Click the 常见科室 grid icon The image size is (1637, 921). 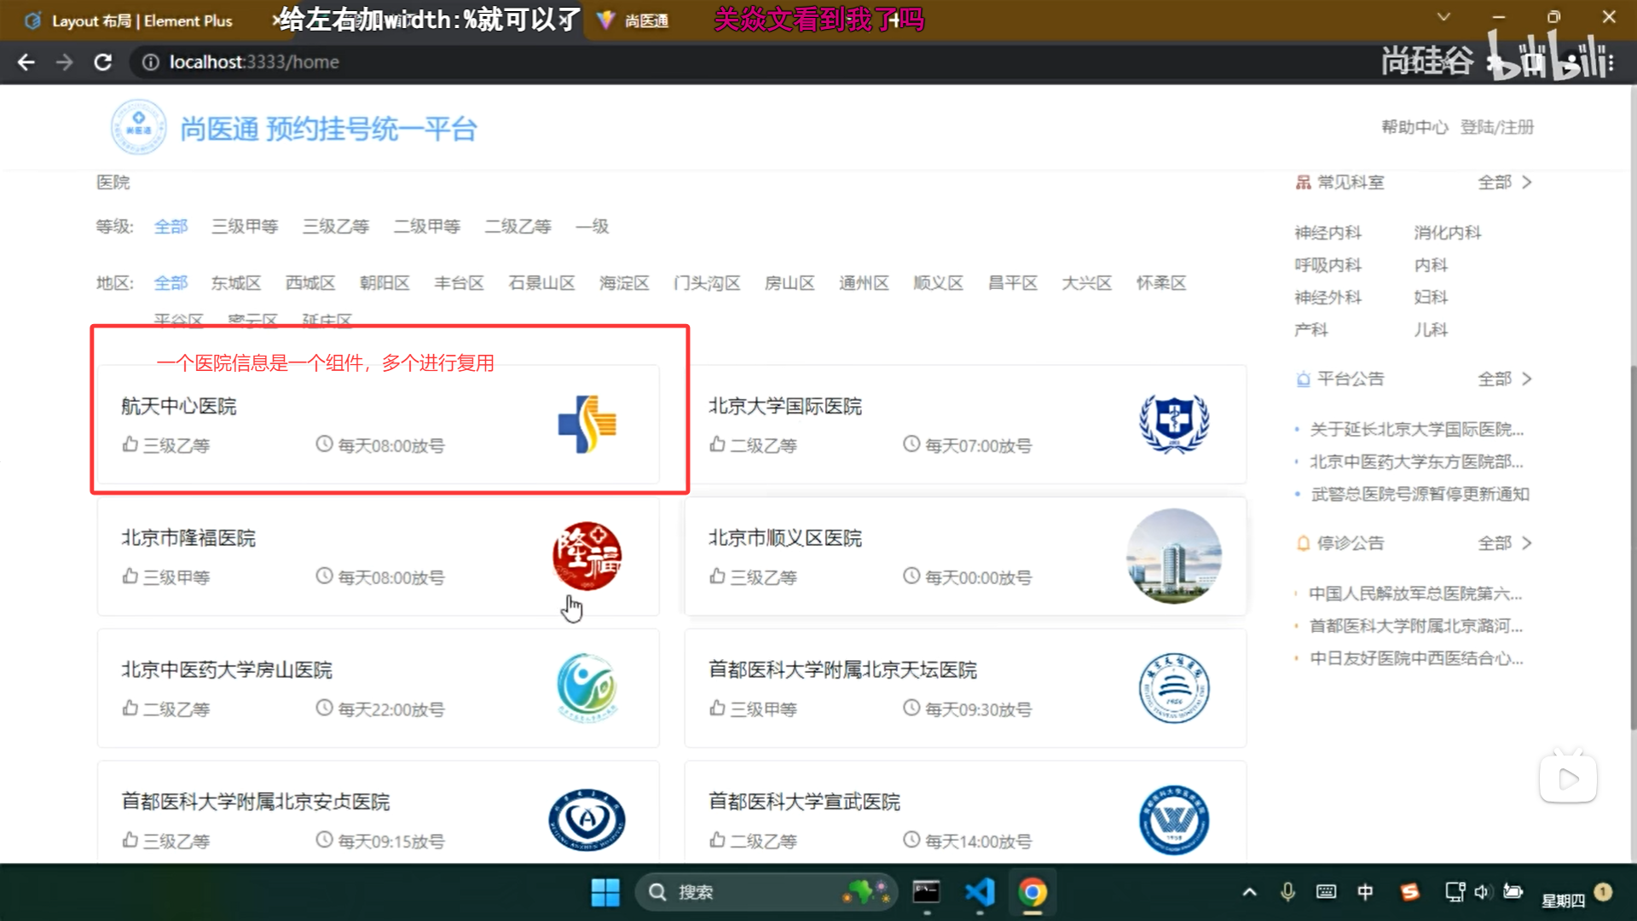1303,182
